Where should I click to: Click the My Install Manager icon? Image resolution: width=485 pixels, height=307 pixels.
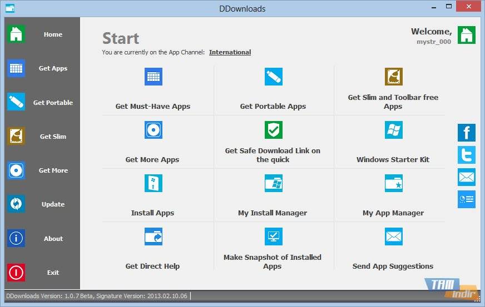click(x=273, y=183)
